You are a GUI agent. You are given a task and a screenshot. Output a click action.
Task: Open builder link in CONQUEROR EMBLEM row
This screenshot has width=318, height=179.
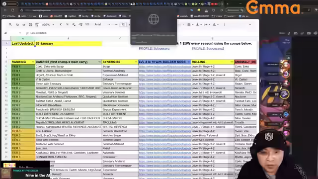pyautogui.click(x=164, y=157)
